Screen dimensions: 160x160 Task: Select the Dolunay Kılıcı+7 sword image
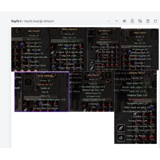[135, 107]
